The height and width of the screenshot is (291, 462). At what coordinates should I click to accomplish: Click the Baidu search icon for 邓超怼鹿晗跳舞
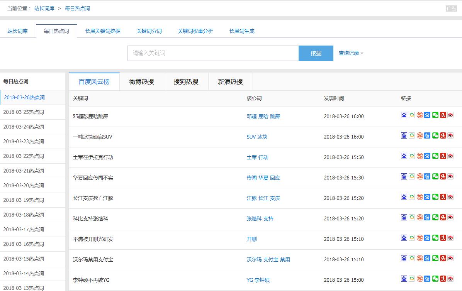click(404, 115)
